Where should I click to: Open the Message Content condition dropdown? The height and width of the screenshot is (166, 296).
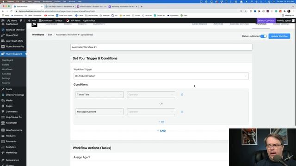[99, 112]
